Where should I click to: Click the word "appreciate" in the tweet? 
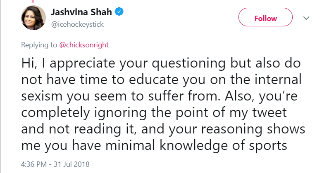pos(82,63)
